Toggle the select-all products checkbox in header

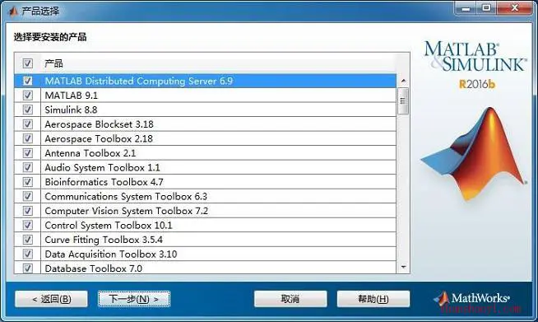tap(28, 63)
